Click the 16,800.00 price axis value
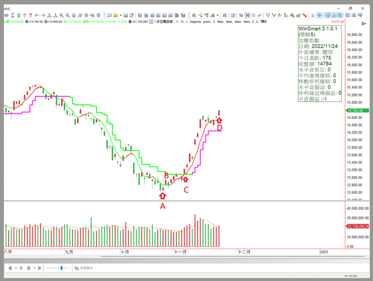This screenshot has height=281, width=373. (354, 35)
